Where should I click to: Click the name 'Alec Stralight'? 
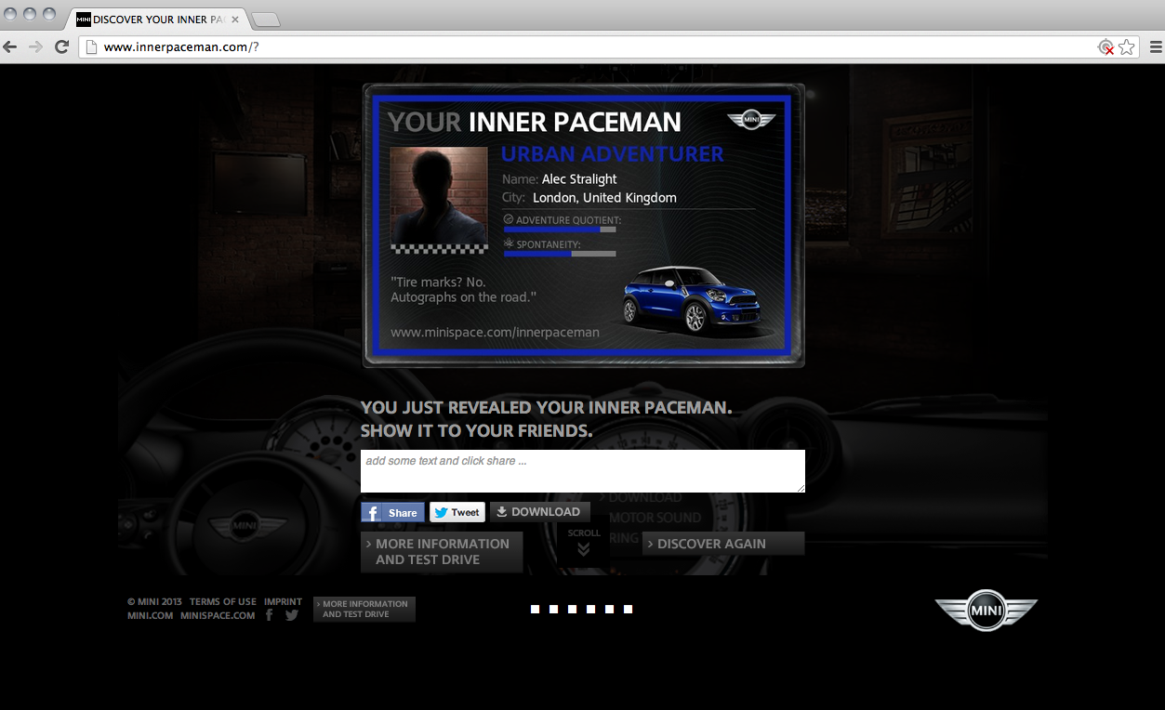click(579, 179)
